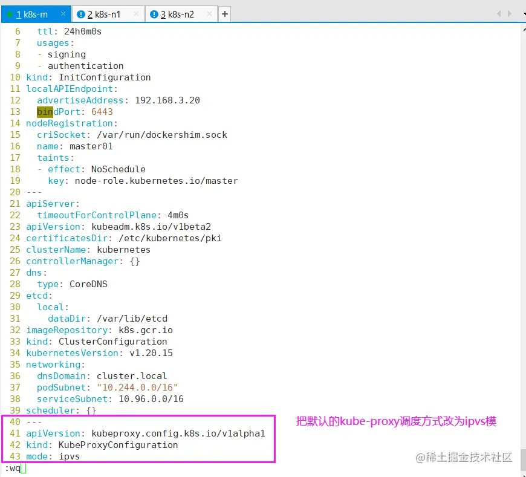This screenshot has height=477, width=526.
Task: Click the 'controllerManager: {}' line
Action: click(83, 261)
